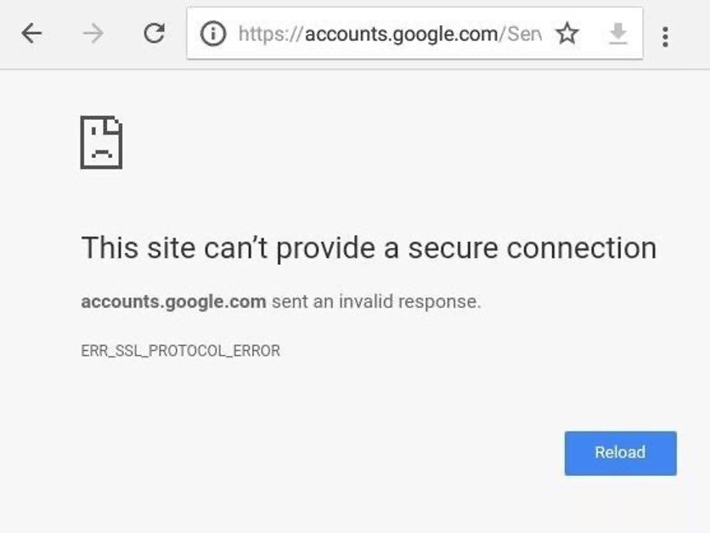Open Chrome's three-dot menu icon
The width and height of the screenshot is (710, 533).
click(664, 34)
